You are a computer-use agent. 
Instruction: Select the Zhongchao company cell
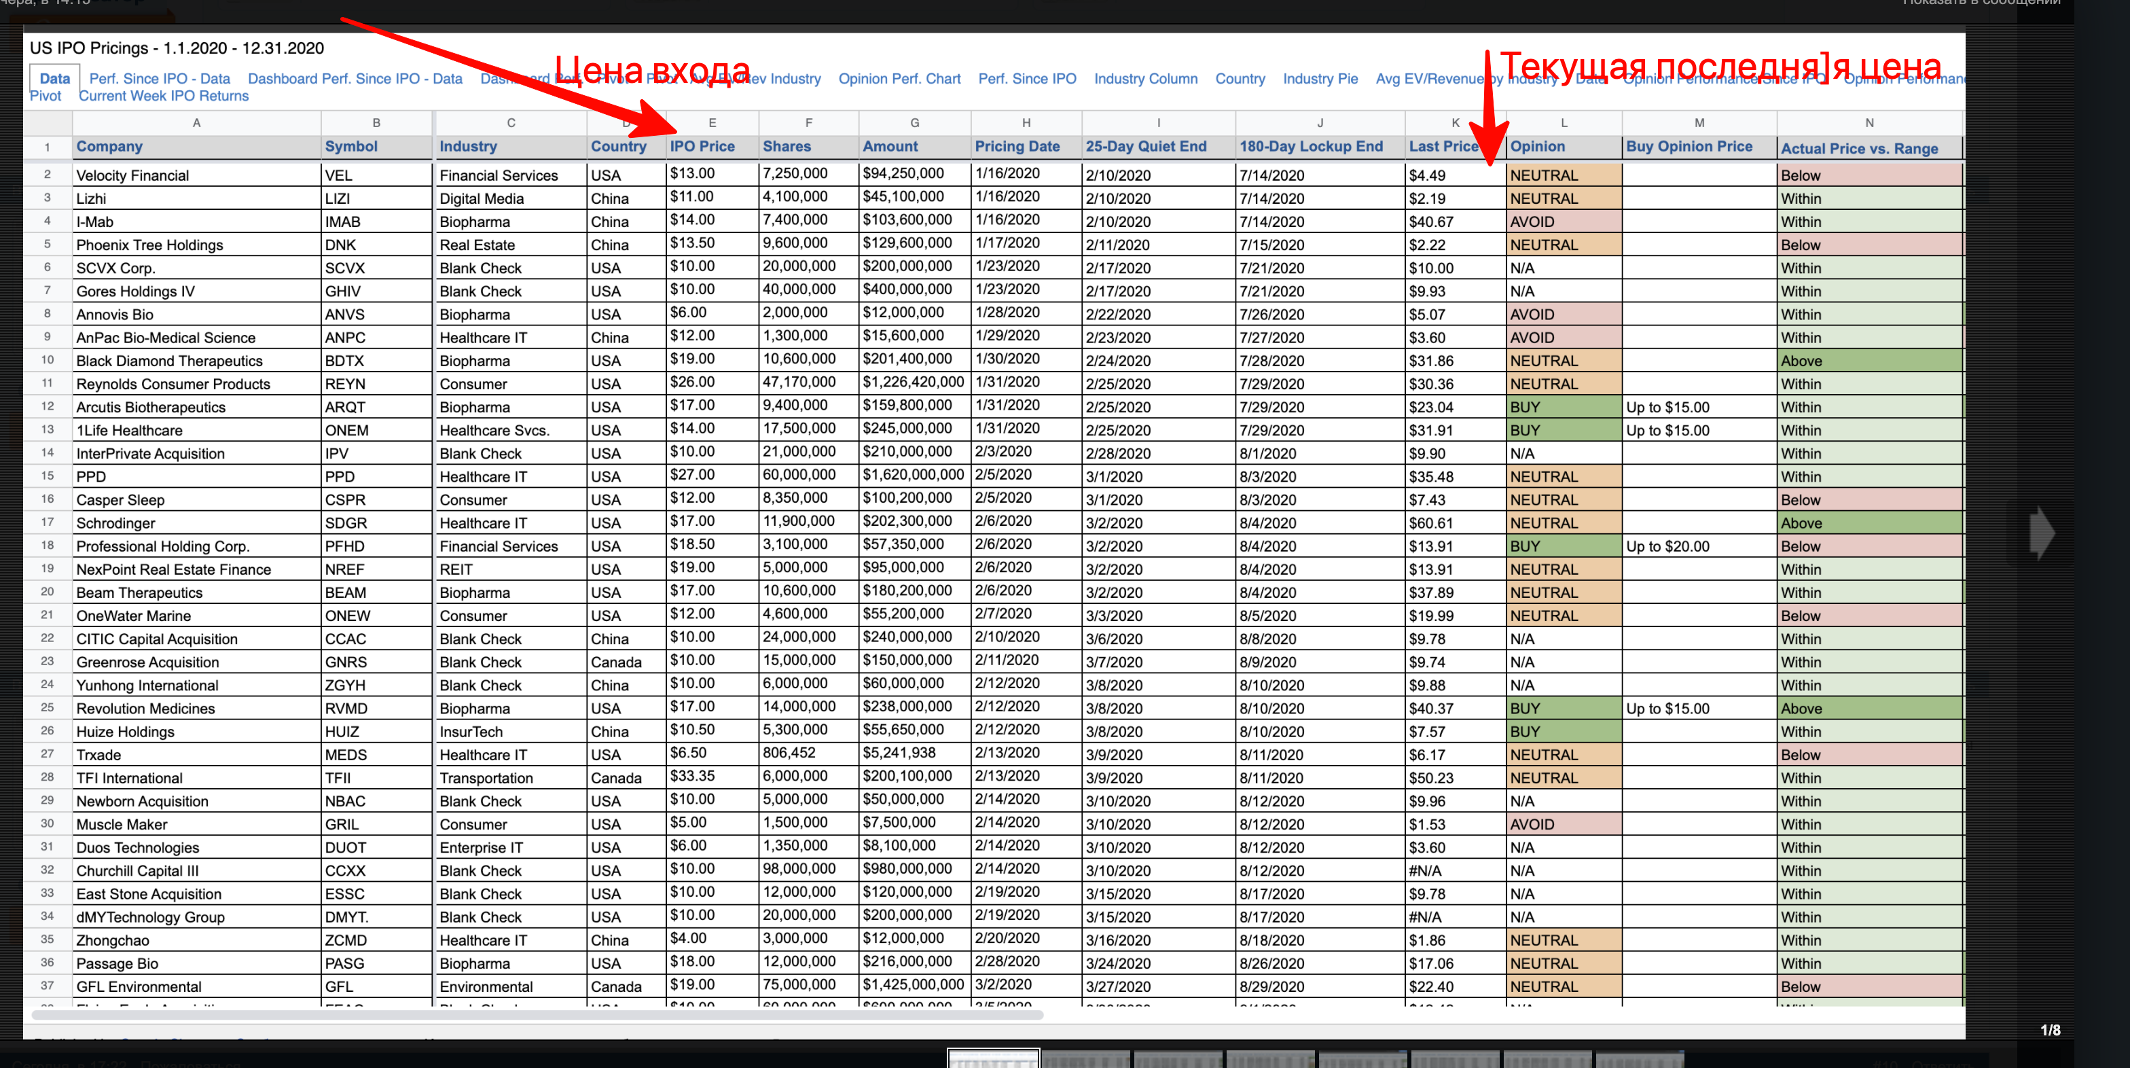pyautogui.click(x=197, y=940)
